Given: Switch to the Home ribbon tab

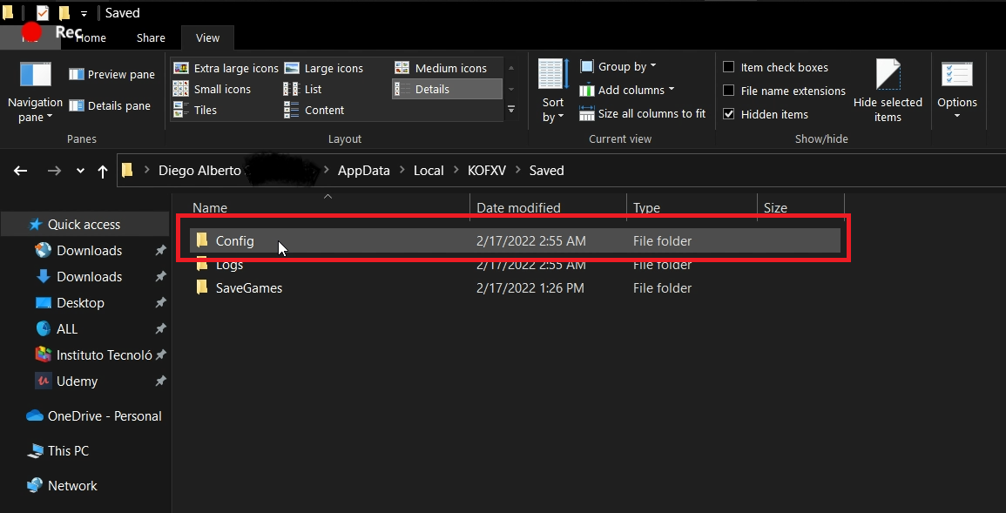Looking at the screenshot, I should pyautogui.click(x=91, y=37).
